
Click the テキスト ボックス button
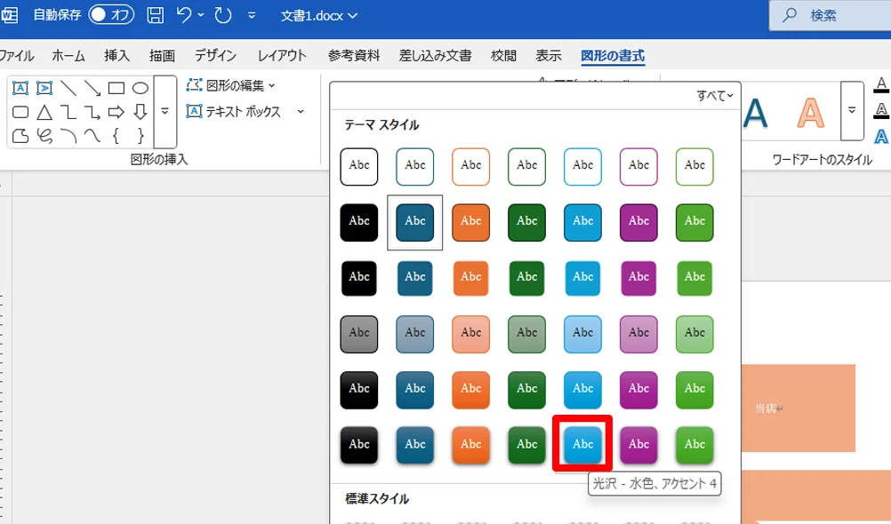[x=234, y=111]
